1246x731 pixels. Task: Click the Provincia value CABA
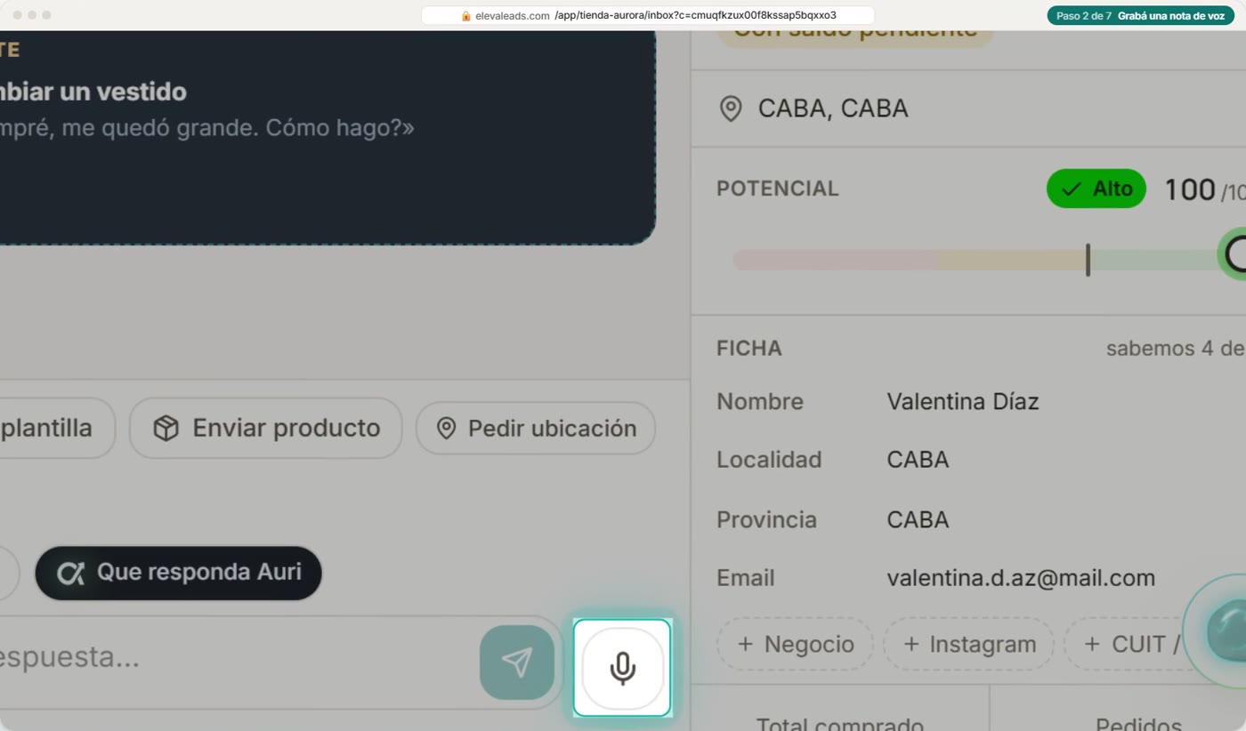click(918, 519)
